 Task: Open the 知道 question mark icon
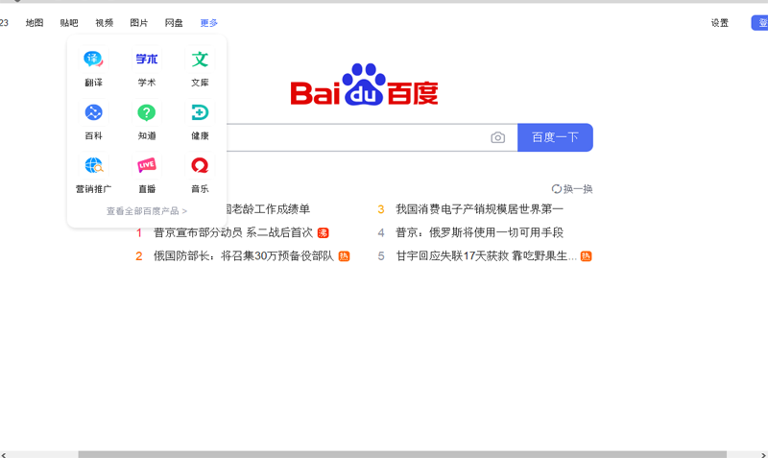pos(147,112)
